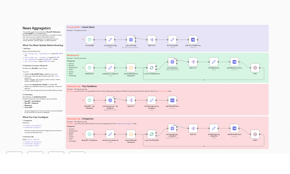Click the News Aggregators note title
The width and height of the screenshot is (290, 174).
click(x=36, y=28)
